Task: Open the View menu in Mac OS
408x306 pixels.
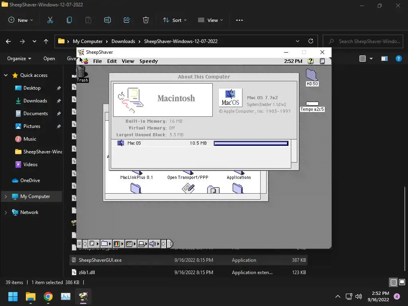Action: click(128, 61)
